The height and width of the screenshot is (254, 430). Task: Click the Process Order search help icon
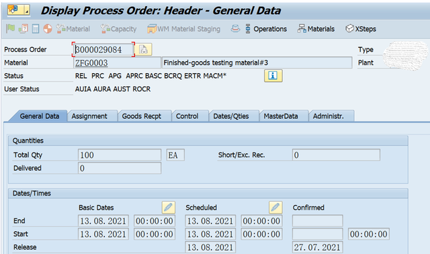[x=143, y=50]
